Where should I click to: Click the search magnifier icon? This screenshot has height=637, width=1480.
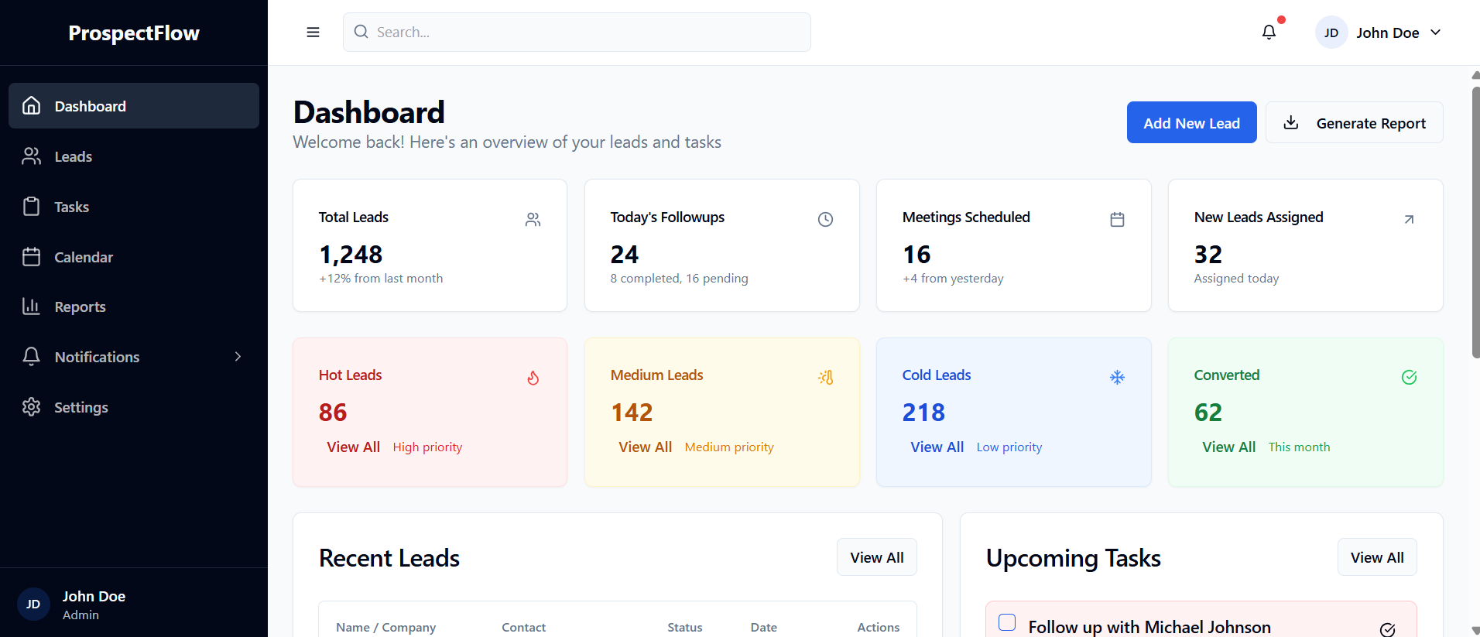pyautogui.click(x=361, y=32)
